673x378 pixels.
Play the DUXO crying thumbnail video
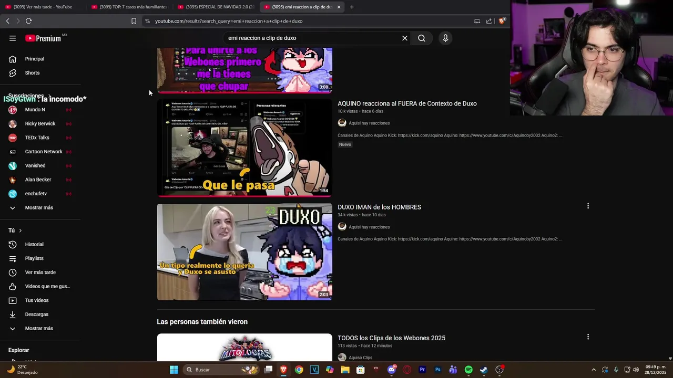244,252
